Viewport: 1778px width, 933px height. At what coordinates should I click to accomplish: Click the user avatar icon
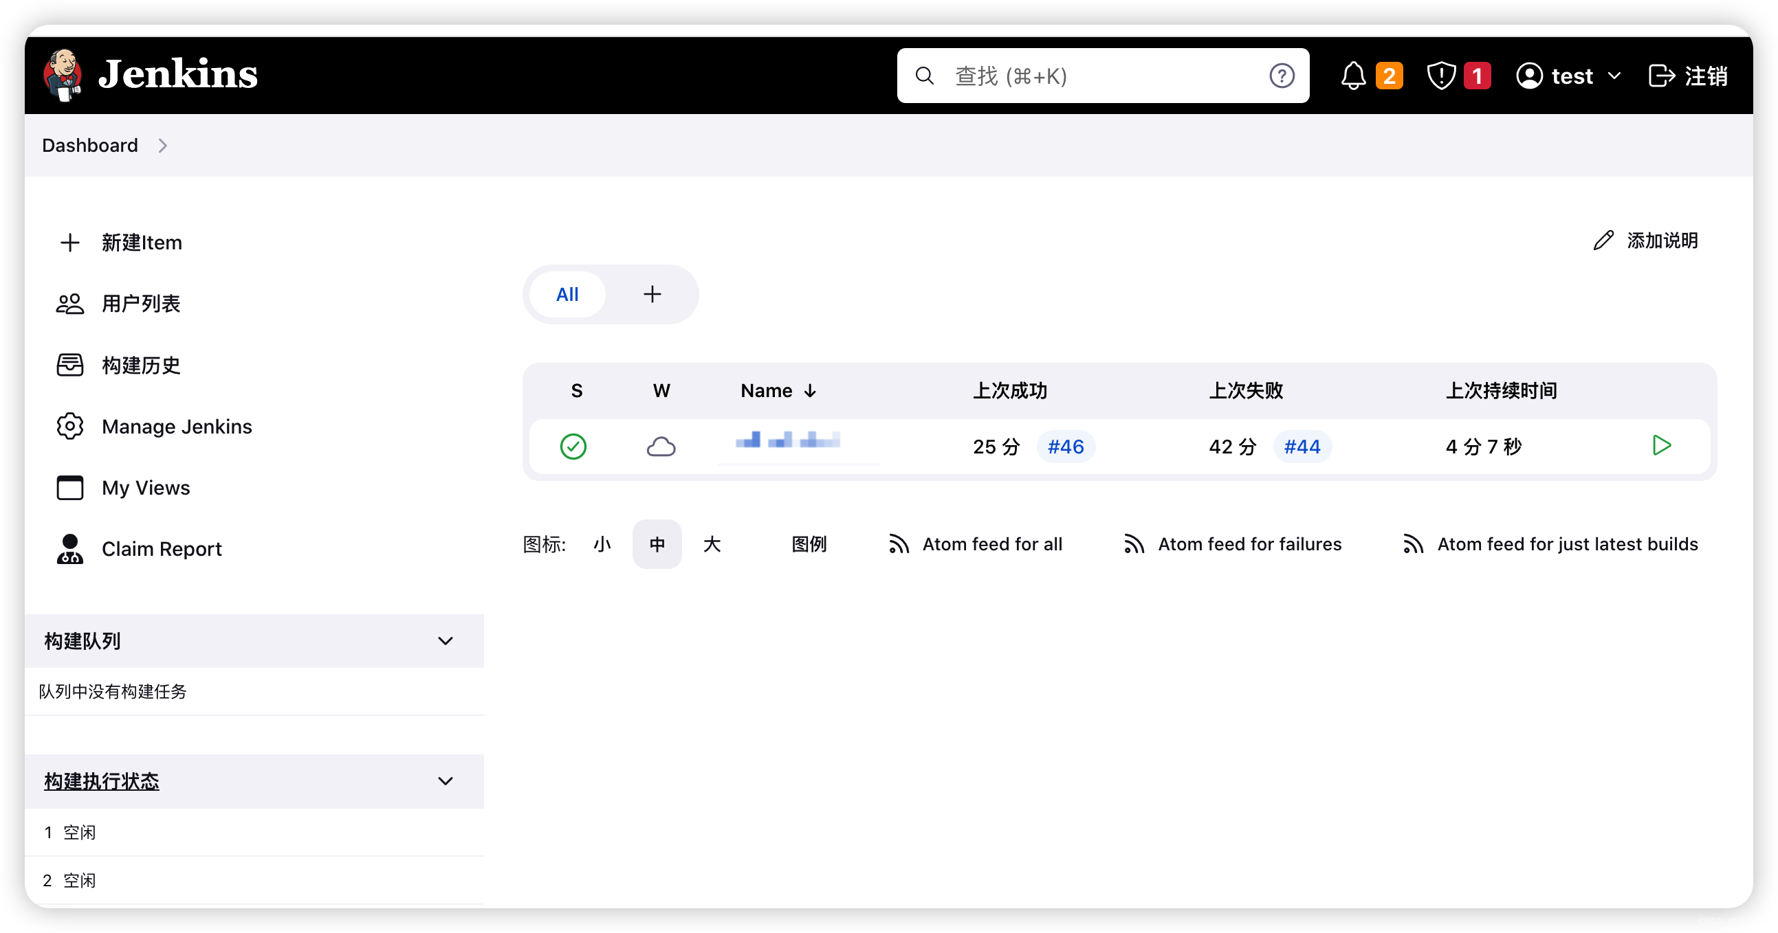(x=1529, y=76)
